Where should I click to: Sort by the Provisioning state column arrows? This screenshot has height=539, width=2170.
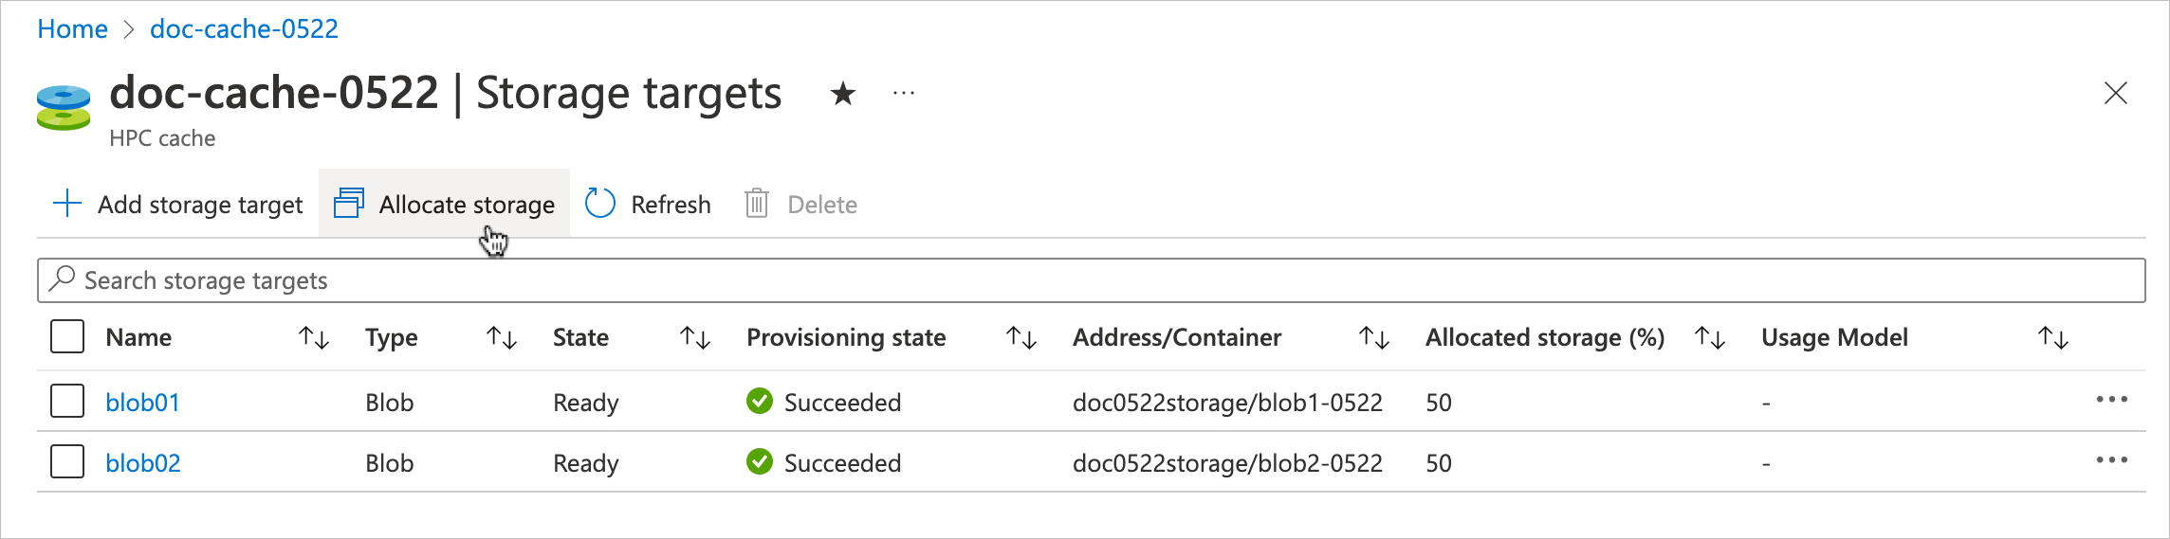pos(1021,338)
